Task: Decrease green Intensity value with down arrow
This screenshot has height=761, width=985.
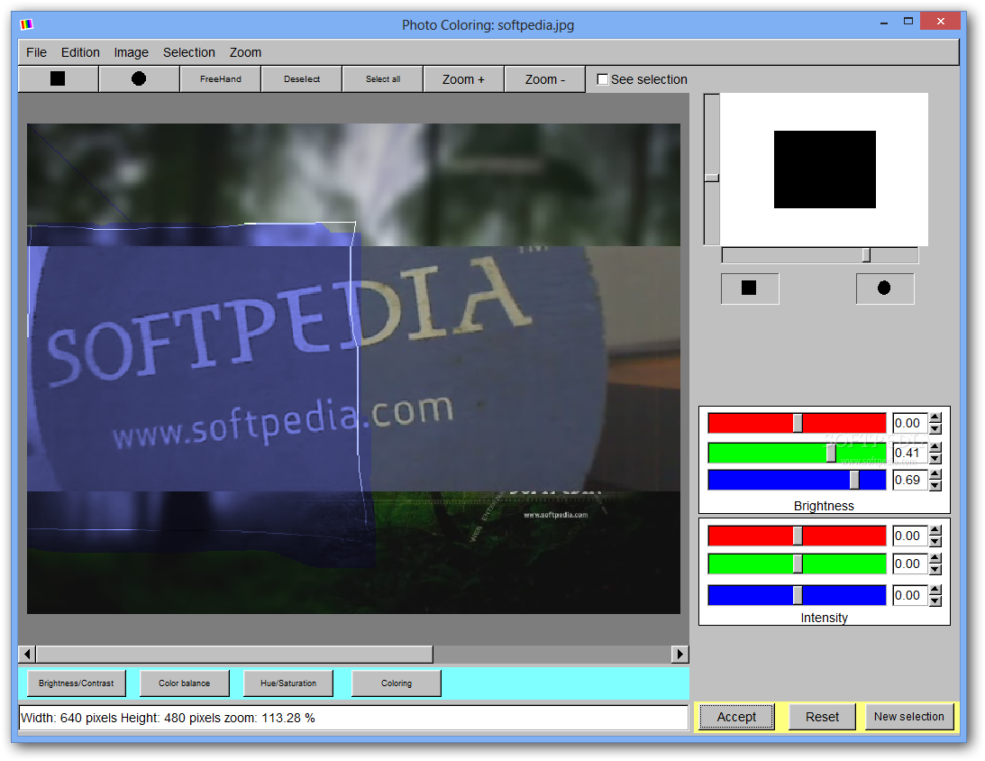Action: point(935,569)
